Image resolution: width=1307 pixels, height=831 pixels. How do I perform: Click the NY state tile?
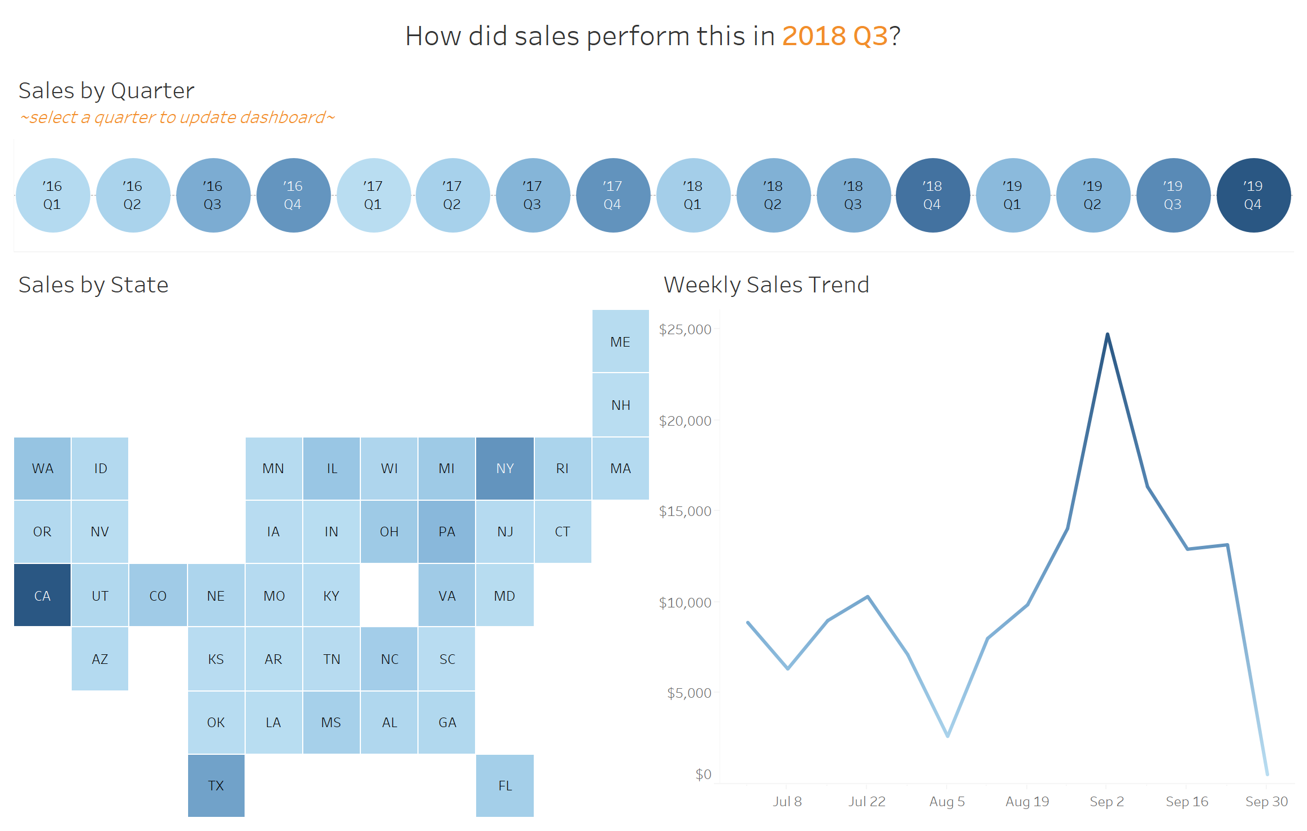point(505,469)
